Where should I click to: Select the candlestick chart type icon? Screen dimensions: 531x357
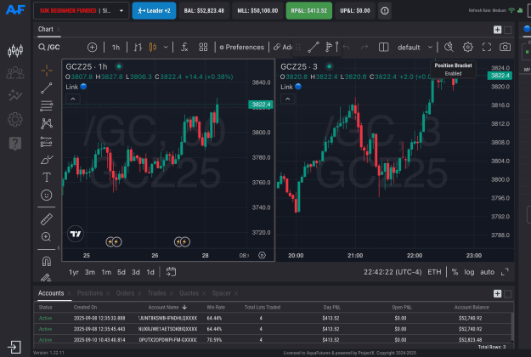pos(153,47)
